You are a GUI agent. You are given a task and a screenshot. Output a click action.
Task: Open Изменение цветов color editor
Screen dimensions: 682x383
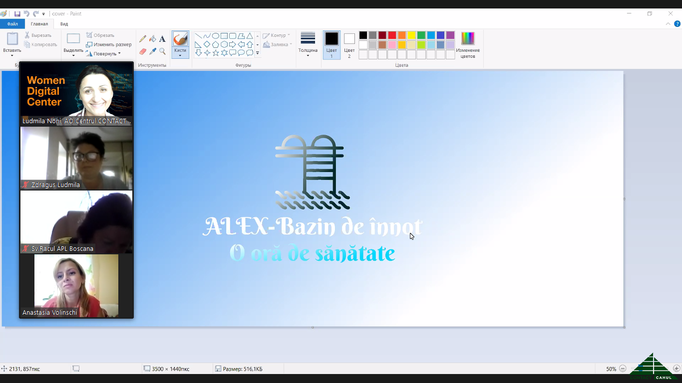[468, 45]
